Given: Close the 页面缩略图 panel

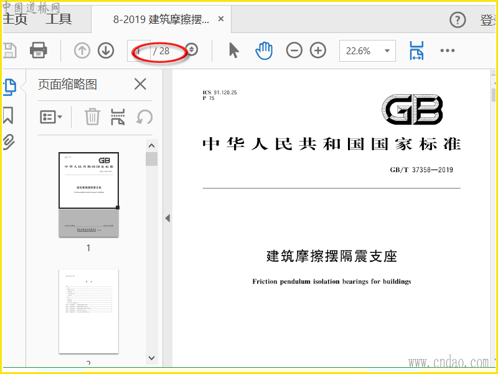Looking at the screenshot, I should tap(140, 84).
